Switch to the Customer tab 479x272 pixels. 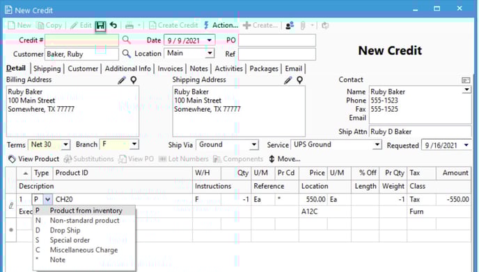click(83, 69)
